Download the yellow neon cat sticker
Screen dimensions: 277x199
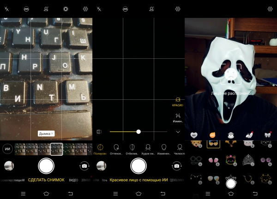[x=231, y=160]
